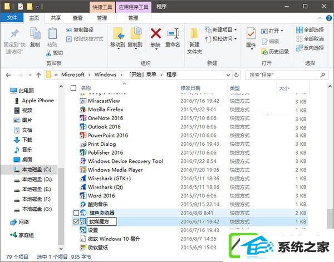This screenshot has width=334, height=262.
Task: Check the box beside 搜鱼浏览器 row
Action: (x=76, y=213)
